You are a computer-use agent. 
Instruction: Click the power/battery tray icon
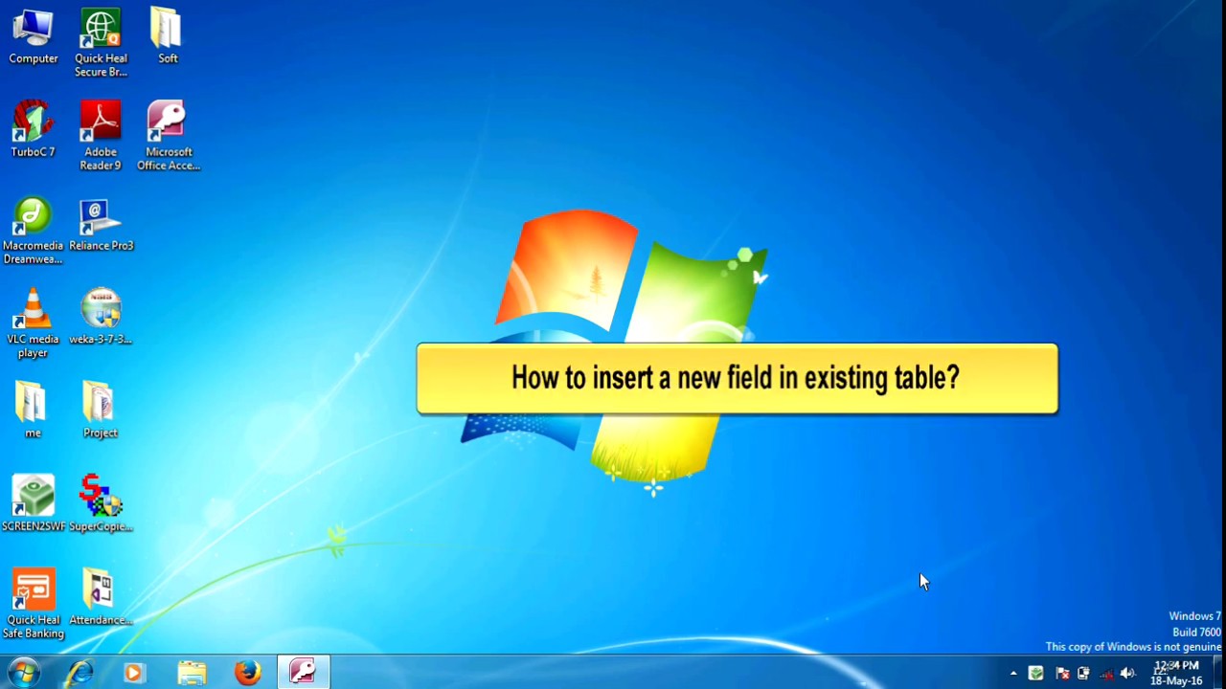click(x=1083, y=674)
